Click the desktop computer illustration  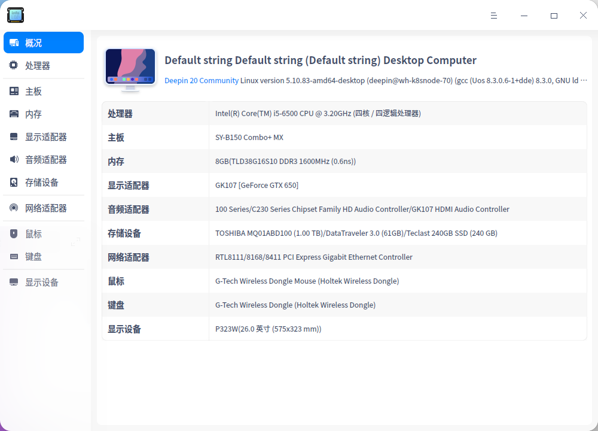(x=130, y=70)
